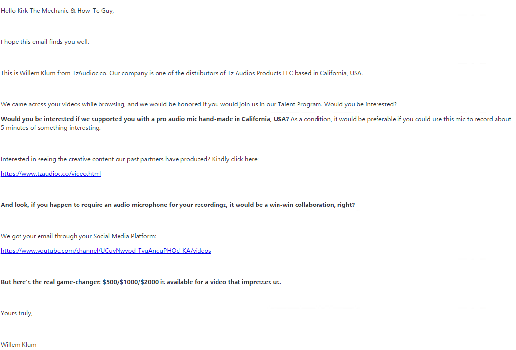Click "We got your email through" line
The width and height of the screenshot is (516, 350).
point(79,236)
